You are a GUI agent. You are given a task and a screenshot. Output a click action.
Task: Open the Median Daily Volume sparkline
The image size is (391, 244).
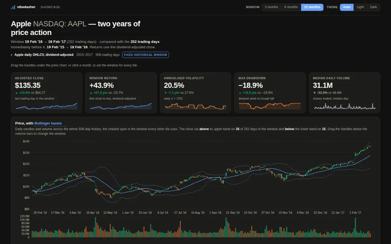[x=344, y=106]
